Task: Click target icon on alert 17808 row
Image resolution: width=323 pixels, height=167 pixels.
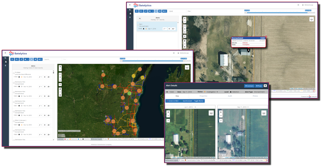Action: click(x=45, y=77)
